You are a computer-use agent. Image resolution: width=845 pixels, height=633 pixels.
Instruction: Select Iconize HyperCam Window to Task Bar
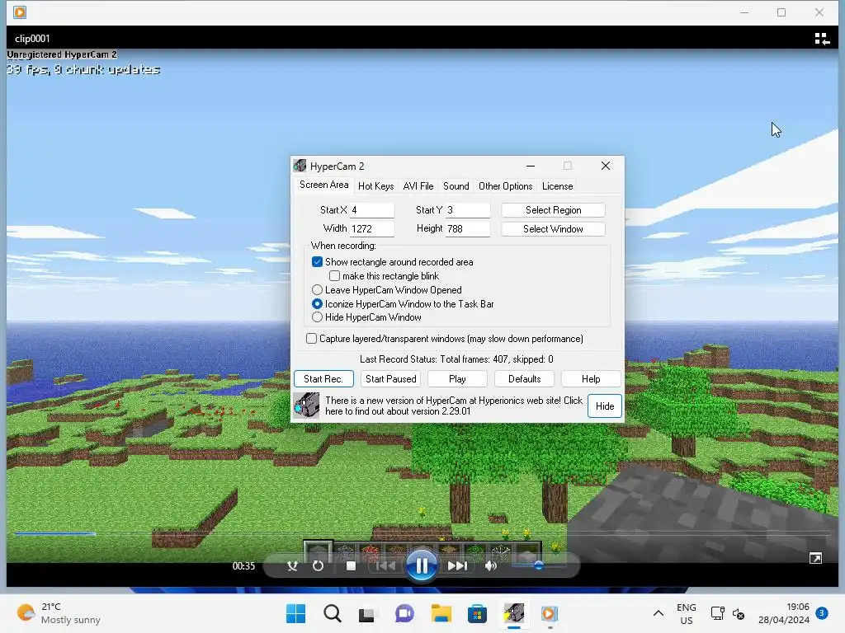pyautogui.click(x=317, y=304)
